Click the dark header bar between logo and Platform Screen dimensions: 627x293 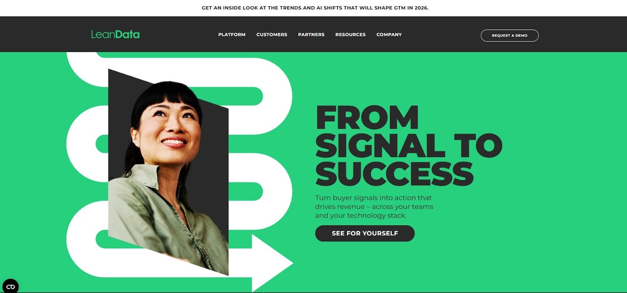179,34
